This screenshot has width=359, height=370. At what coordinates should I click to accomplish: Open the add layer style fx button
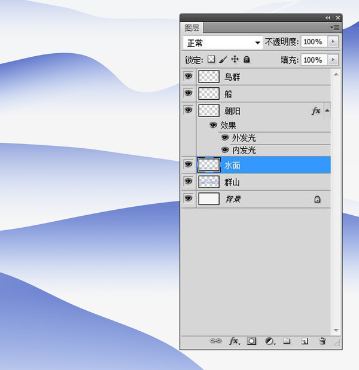(x=235, y=341)
